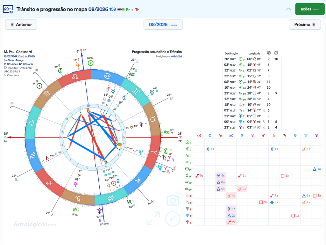Click the Jupiter T row header in aspect grid
326x245 pixels.
188,196
